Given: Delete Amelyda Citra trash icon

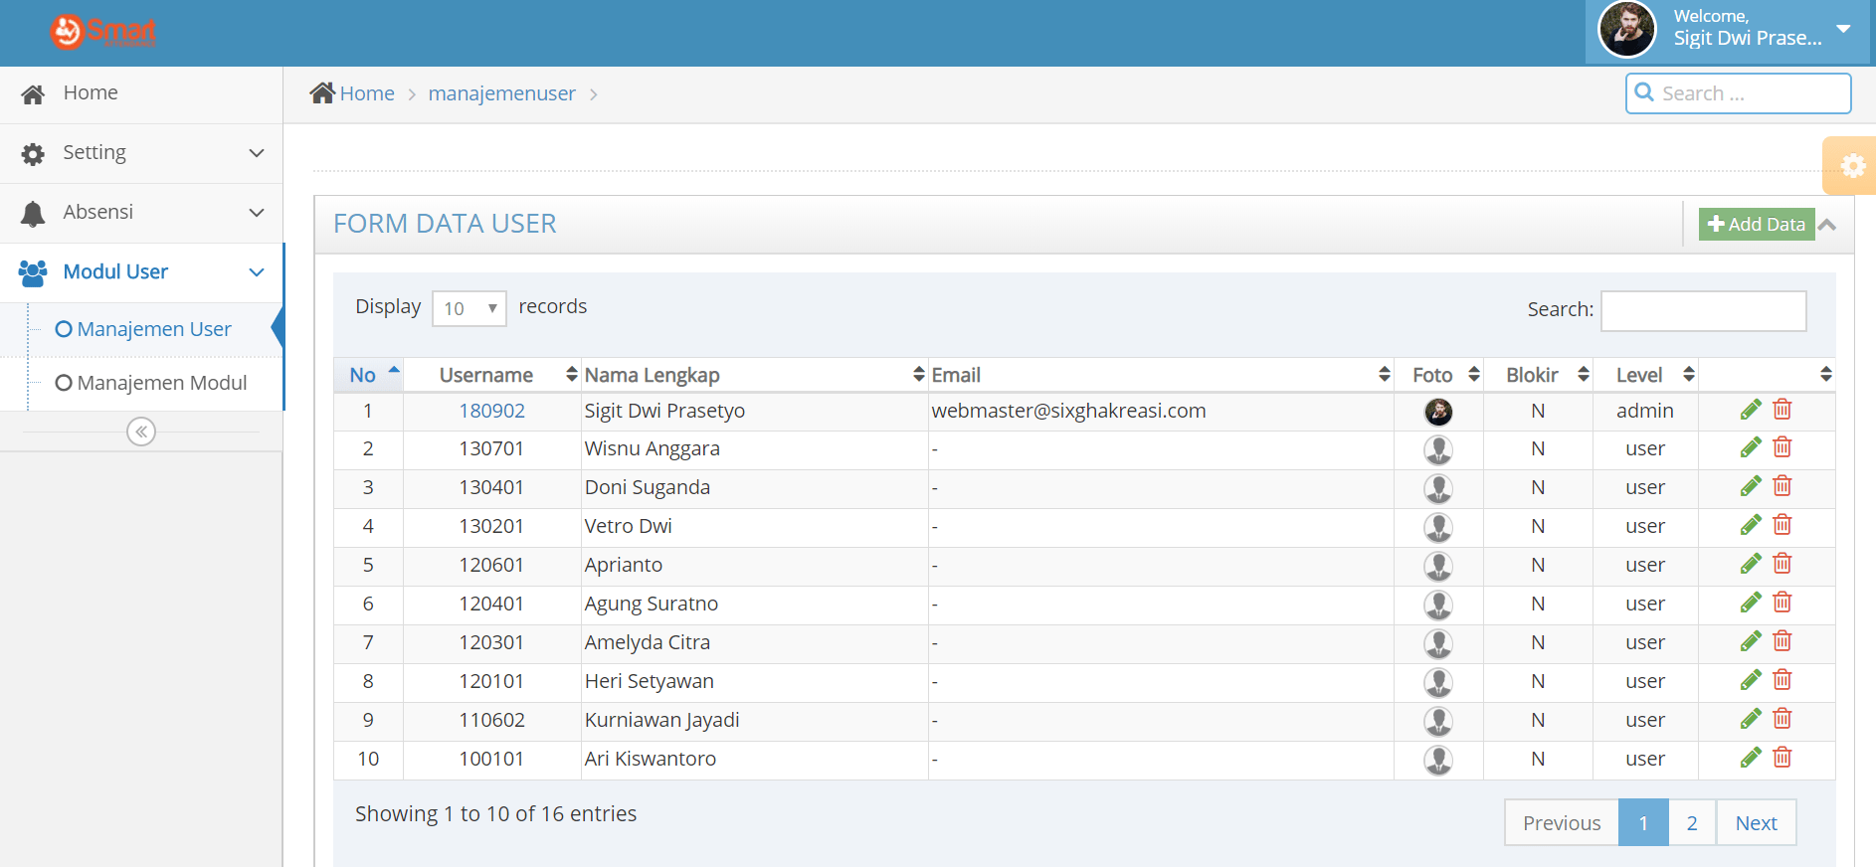Looking at the screenshot, I should (1782, 642).
